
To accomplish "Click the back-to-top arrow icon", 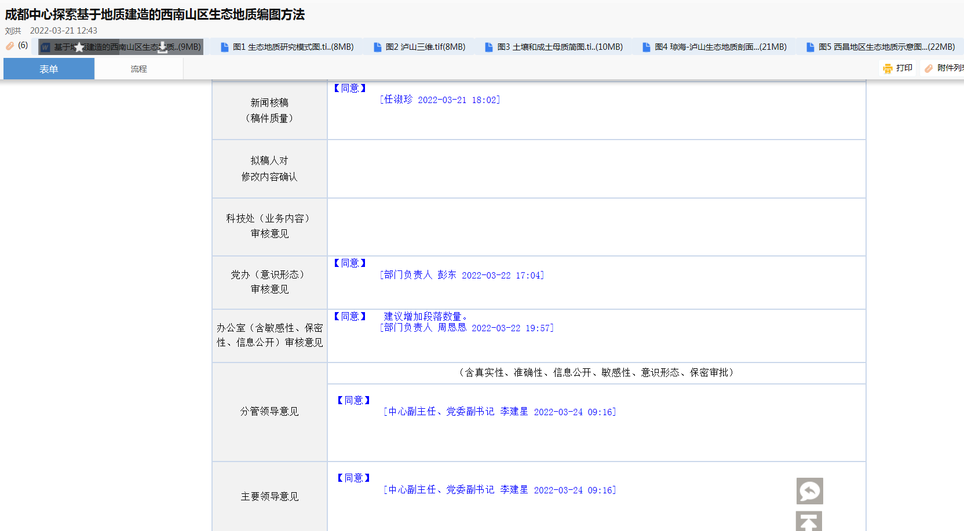I will pos(809,521).
